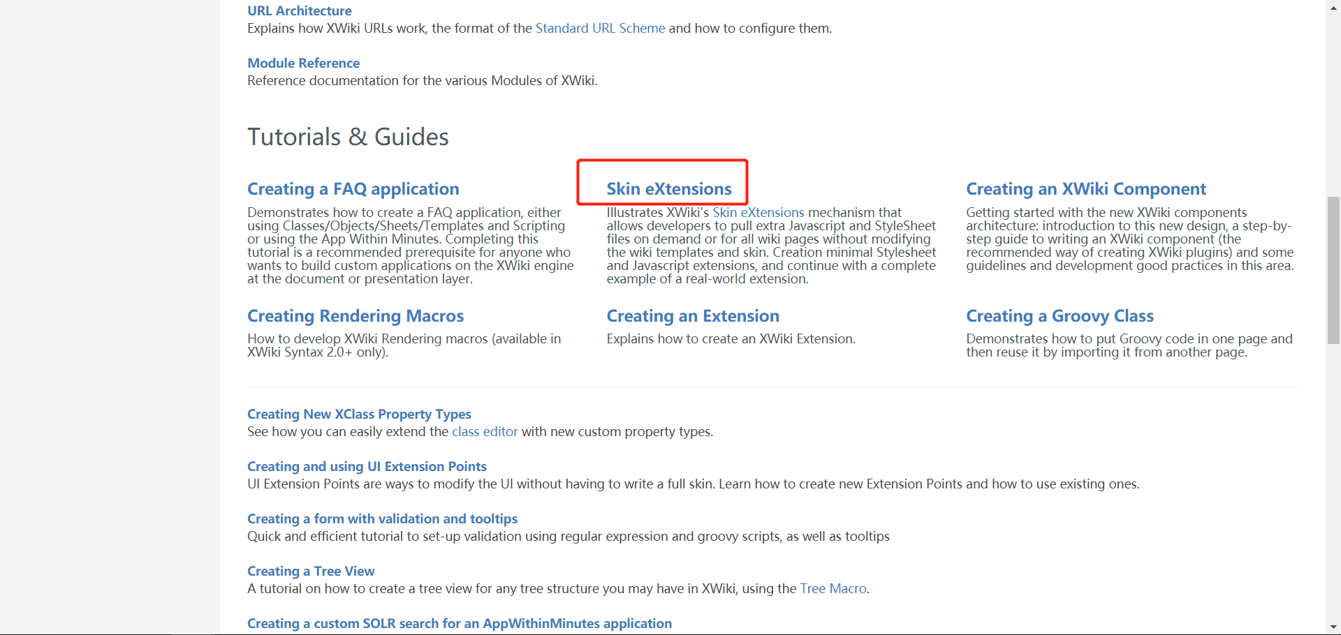Click the Skin eXtensions heading link
1341x635 pixels.
pos(668,189)
